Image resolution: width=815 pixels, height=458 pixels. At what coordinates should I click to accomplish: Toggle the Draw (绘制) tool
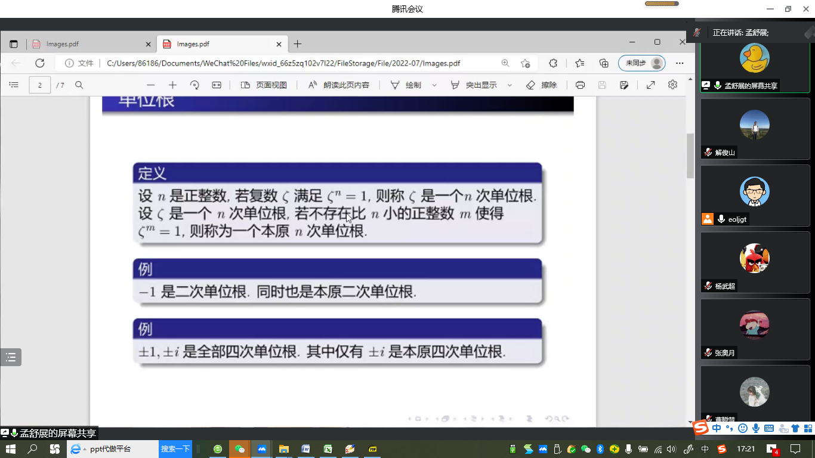click(406, 85)
